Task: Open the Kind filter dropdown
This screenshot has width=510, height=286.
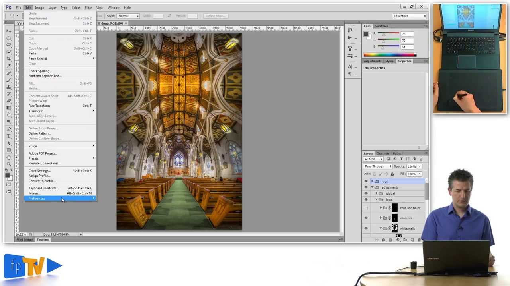Action: (x=373, y=159)
